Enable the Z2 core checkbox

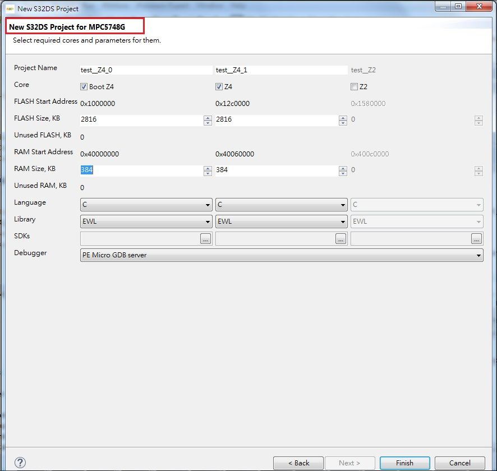354,86
